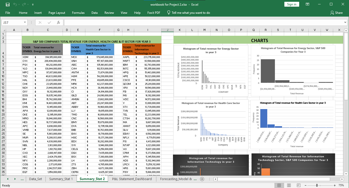Expand the formula bar with the chevron
The width and height of the screenshot is (349, 188).
[345, 22]
